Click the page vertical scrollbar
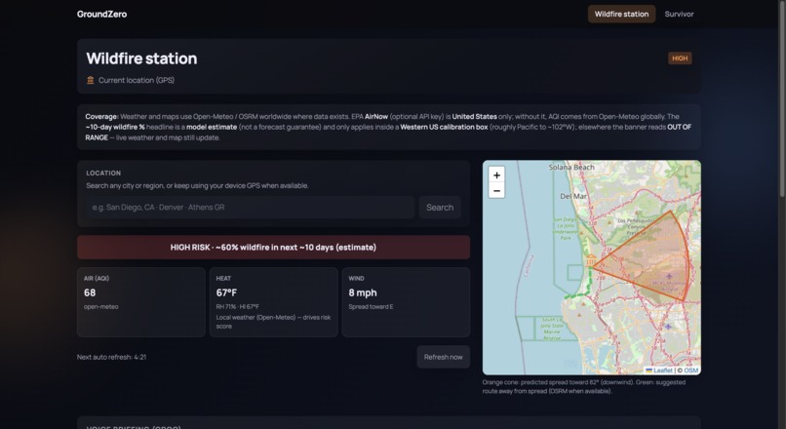This screenshot has height=429, width=786. click(x=782, y=100)
